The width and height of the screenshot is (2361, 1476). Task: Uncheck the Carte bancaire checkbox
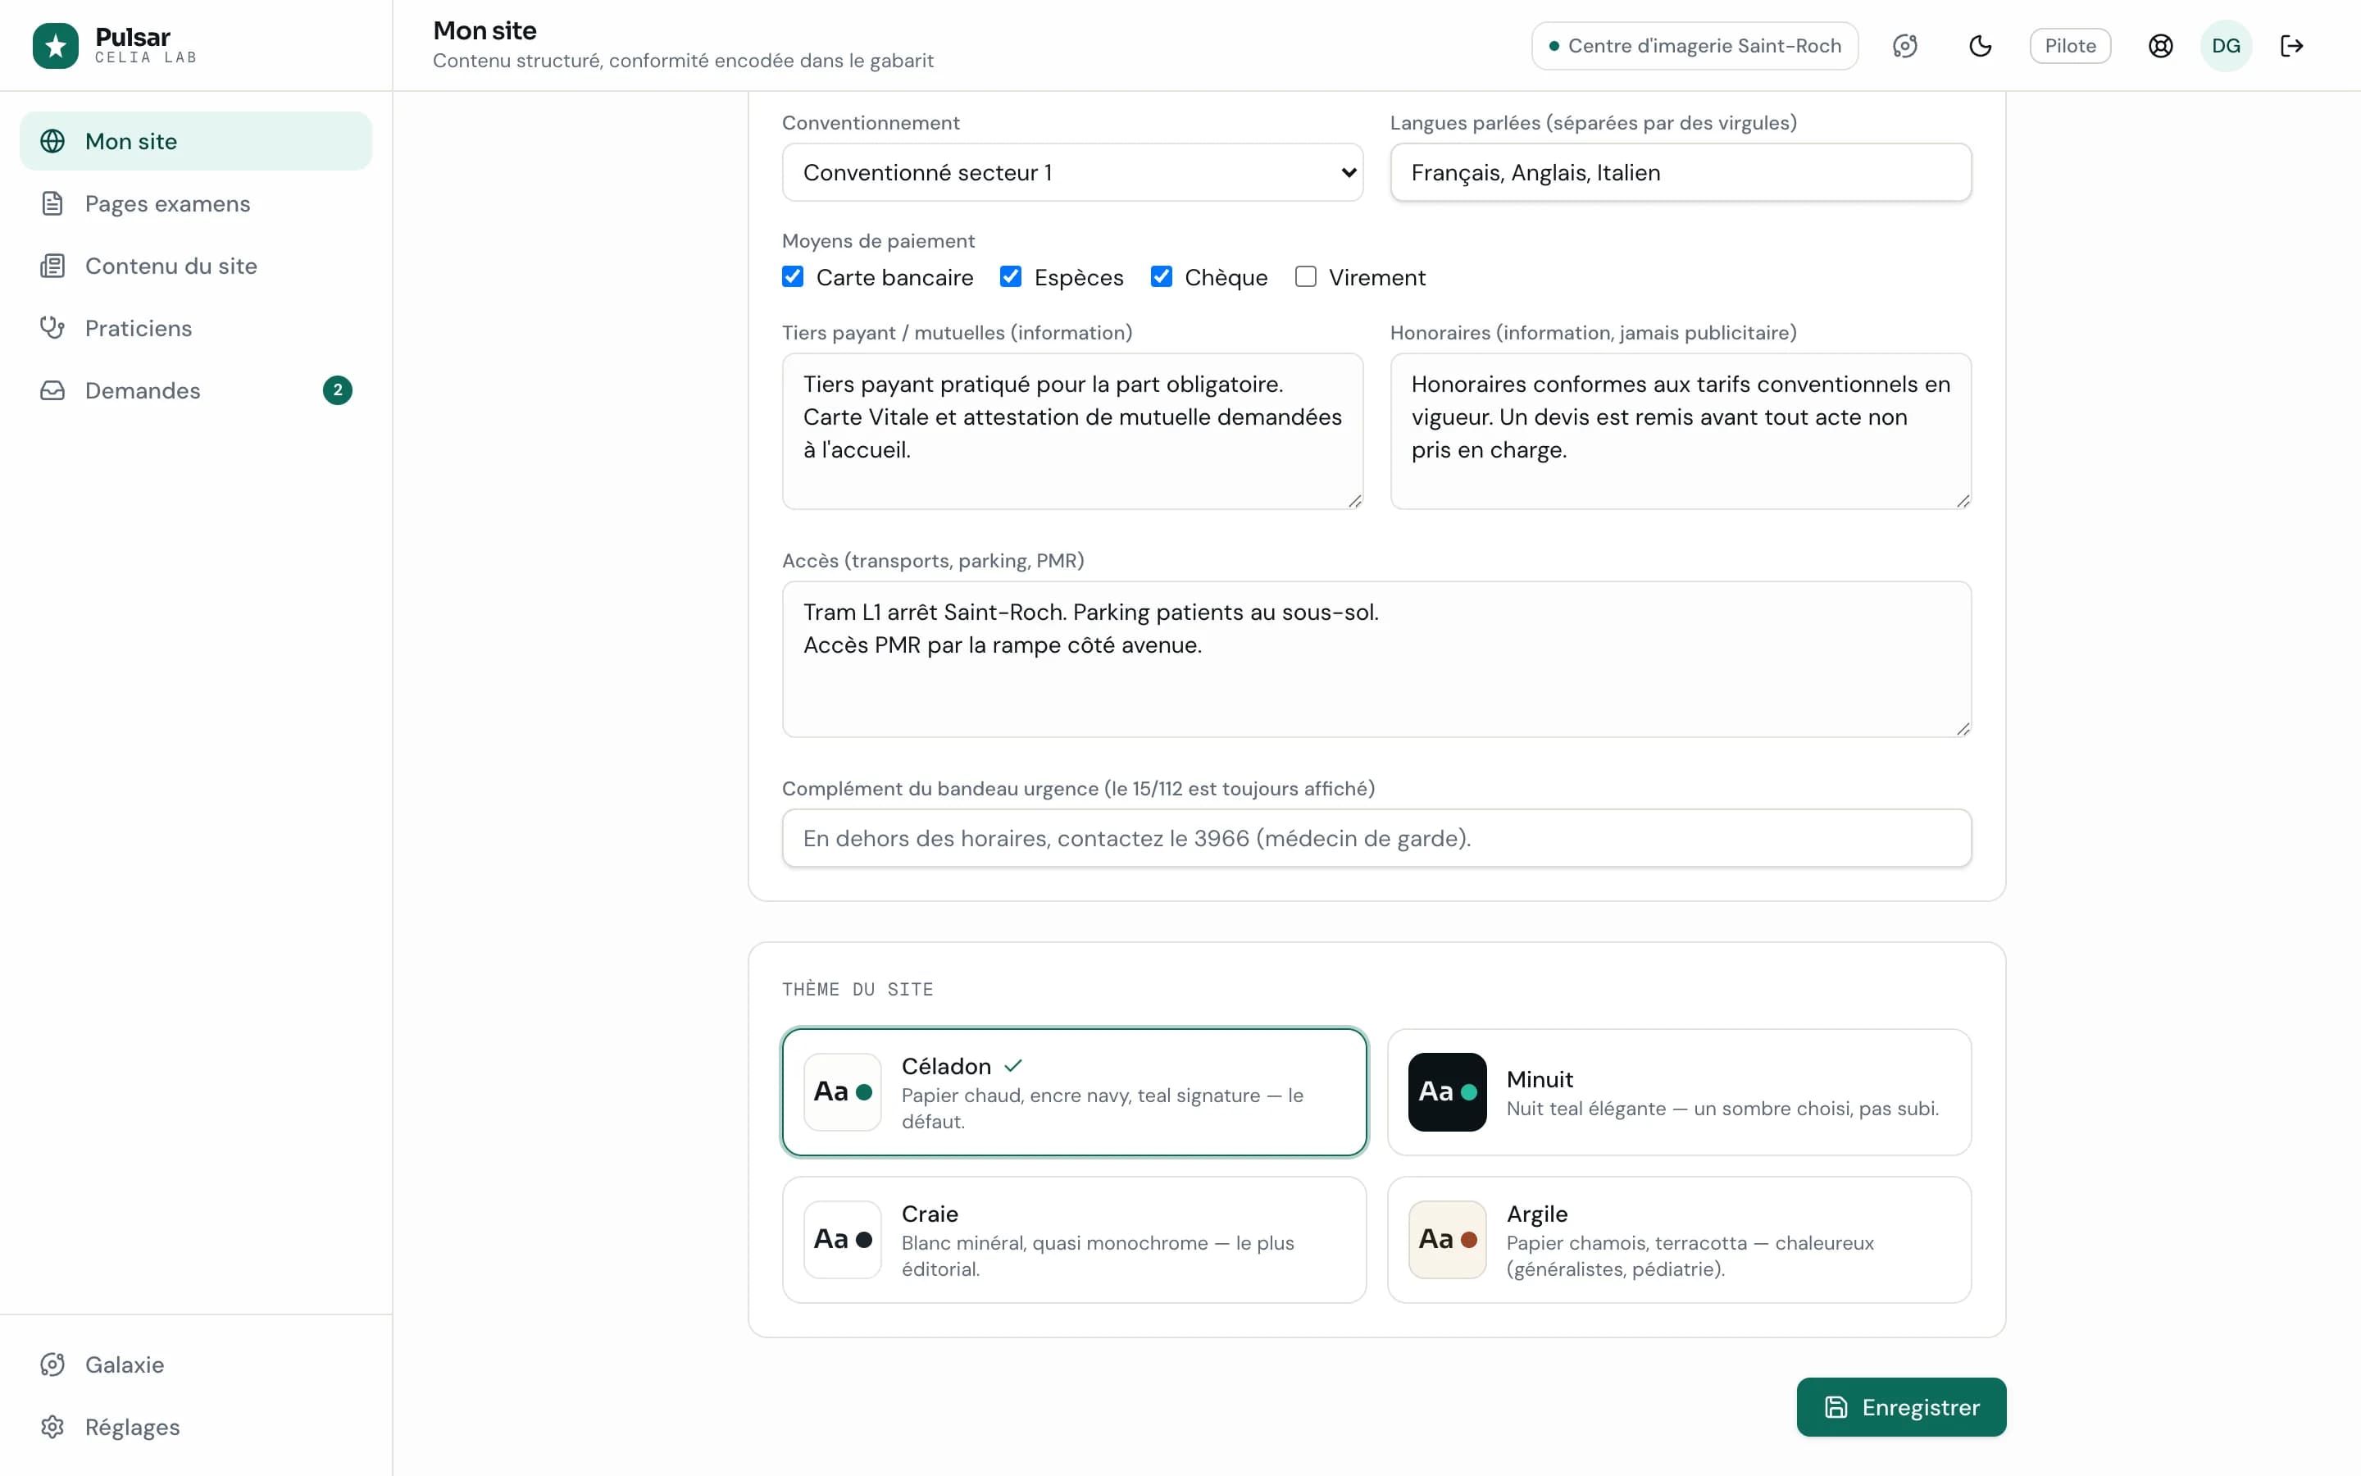click(794, 277)
